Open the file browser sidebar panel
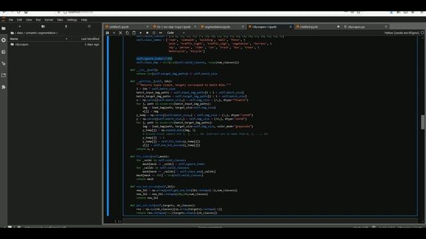Image resolution: width=426 pixels, height=239 pixels. click(3, 28)
